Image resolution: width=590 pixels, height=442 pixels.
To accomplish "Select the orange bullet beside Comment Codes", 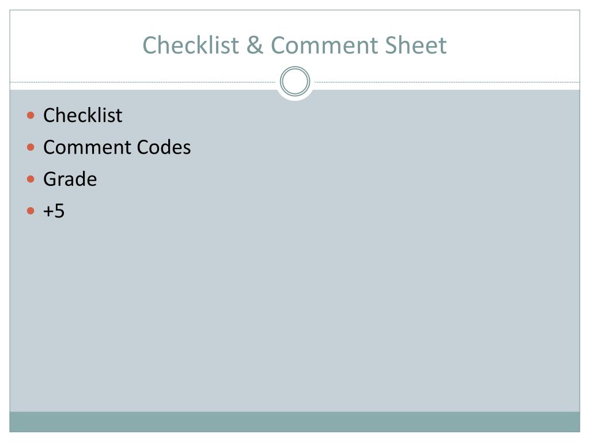I will coord(31,147).
